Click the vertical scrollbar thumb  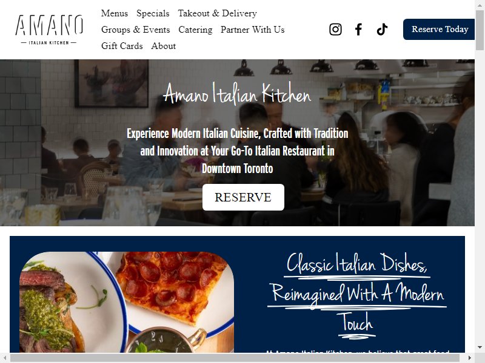[480, 30]
